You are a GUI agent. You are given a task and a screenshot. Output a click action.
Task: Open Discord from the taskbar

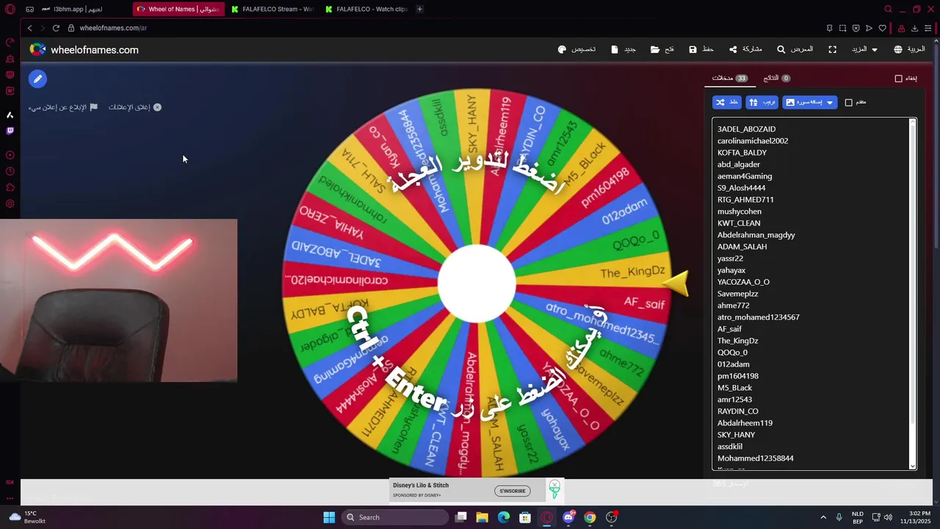tap(568, 517)
